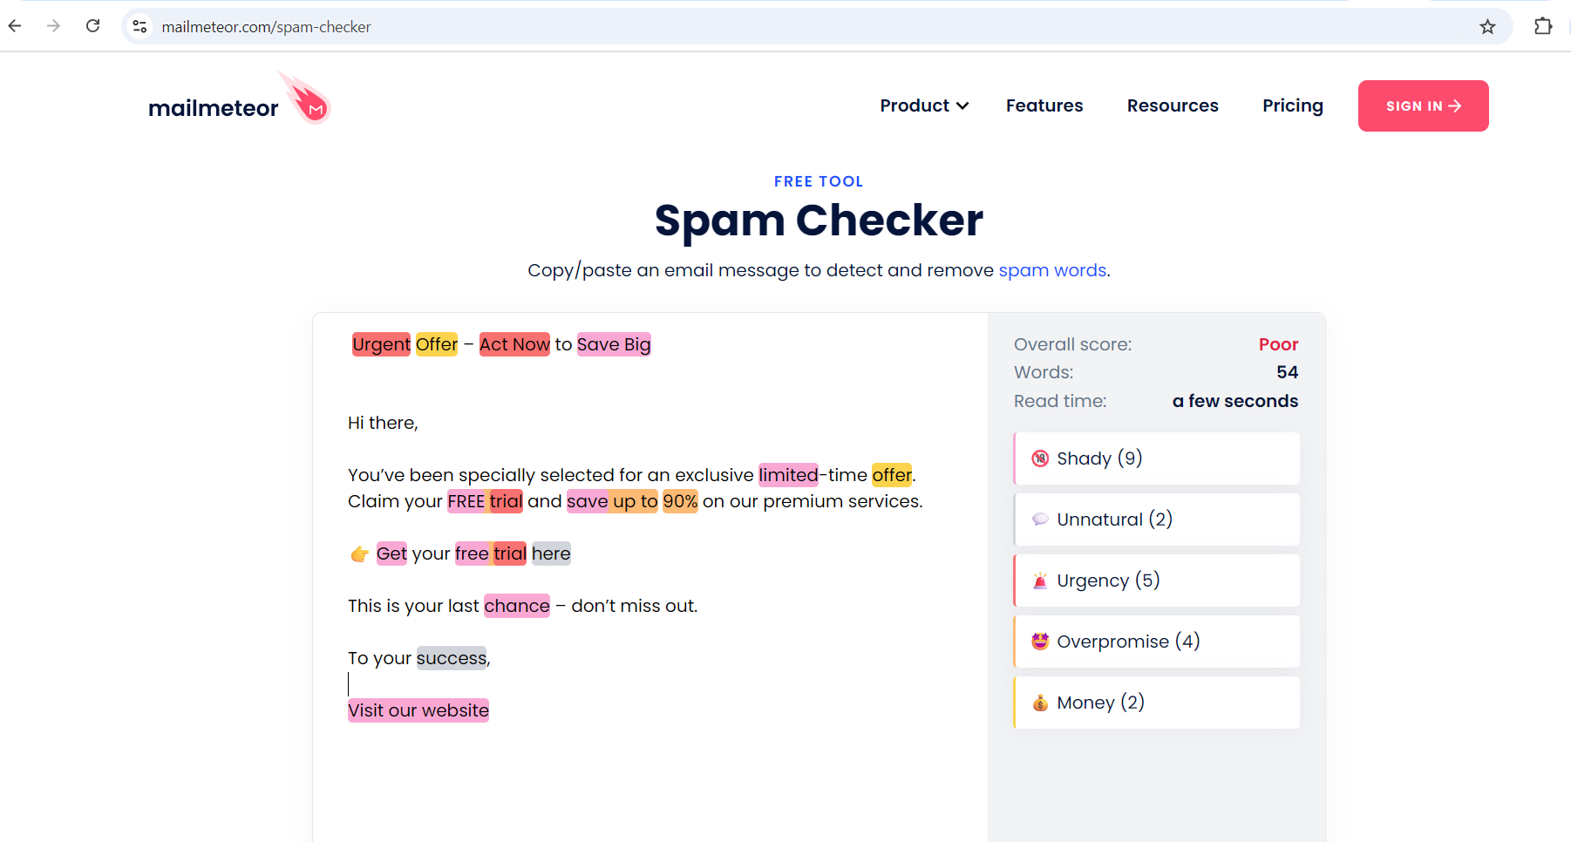
Task: Click the pointing hand emoji in email
Action: (x=359, y=553)
